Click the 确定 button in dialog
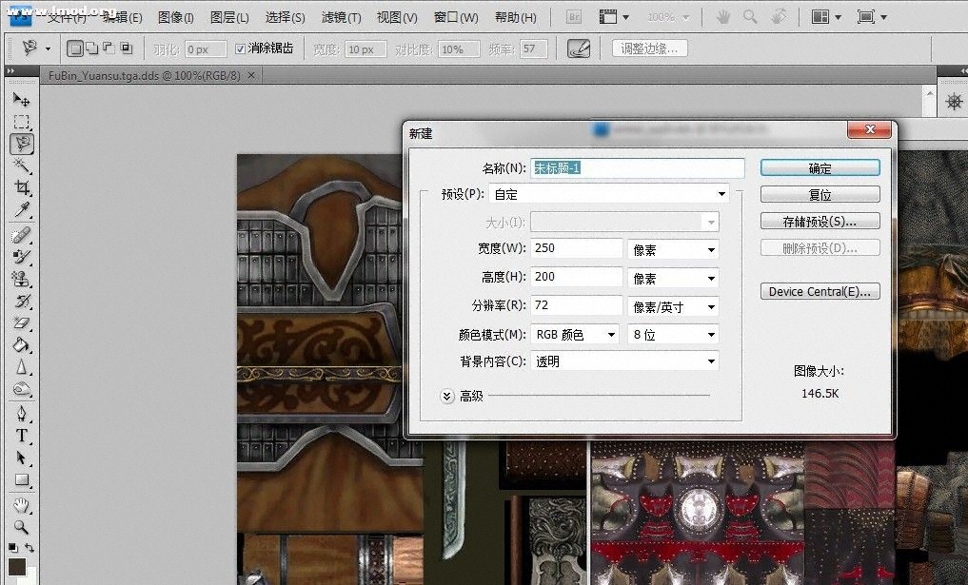 pos(820,168)
